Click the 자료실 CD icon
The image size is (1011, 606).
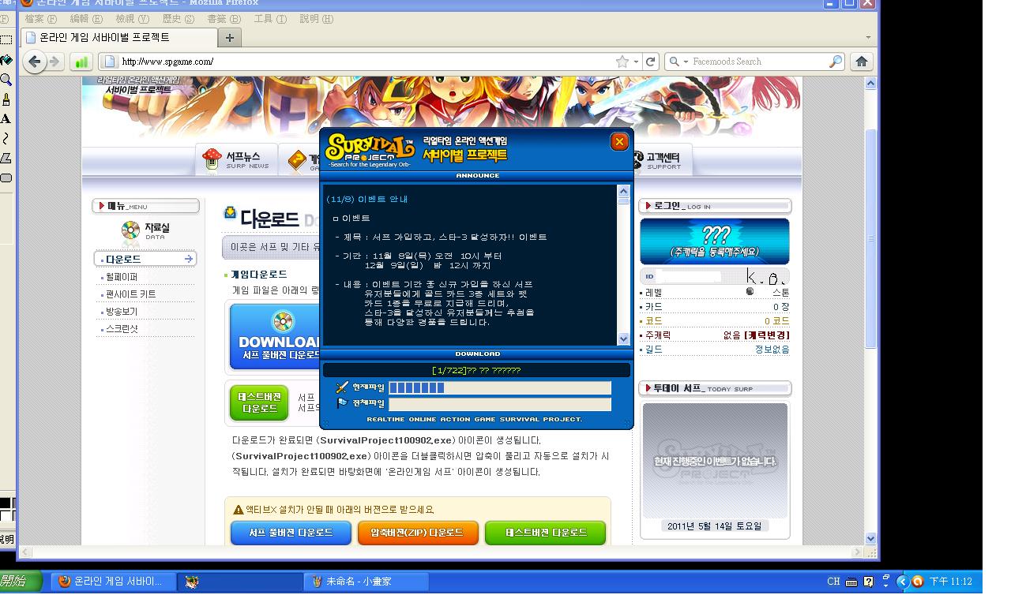(130, 230)
